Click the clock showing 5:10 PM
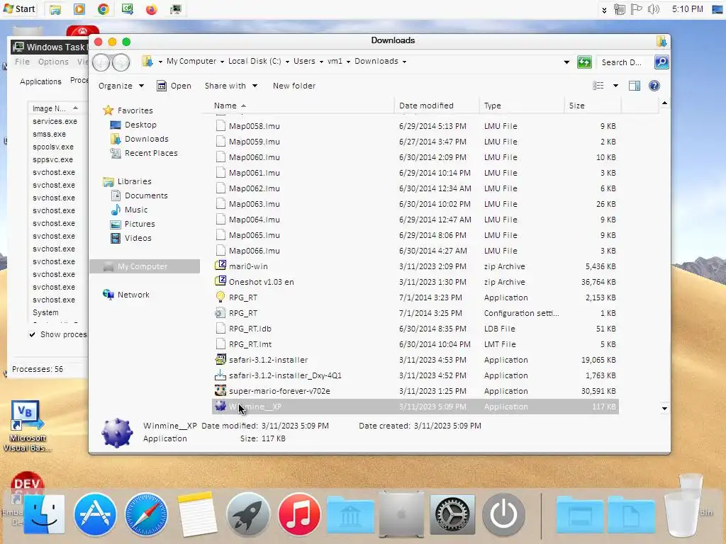This screenshot has height=544, width=726. [x=688, y=9]
